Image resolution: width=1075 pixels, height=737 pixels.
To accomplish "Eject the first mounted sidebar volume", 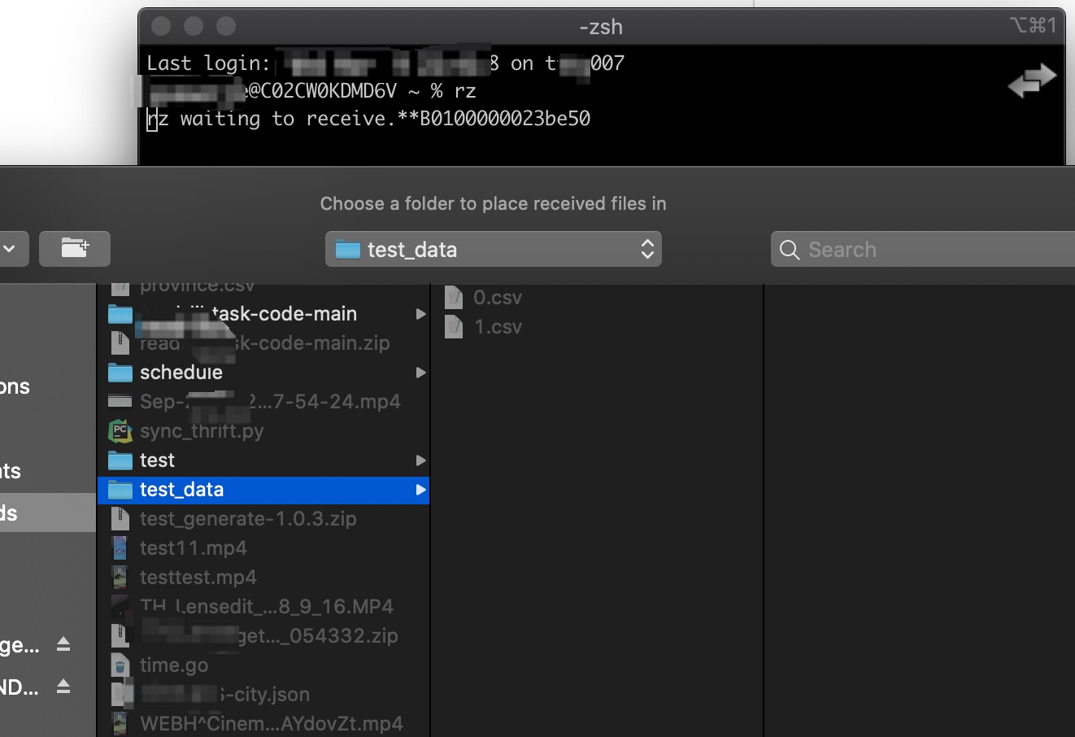I will tap(63, 645).
